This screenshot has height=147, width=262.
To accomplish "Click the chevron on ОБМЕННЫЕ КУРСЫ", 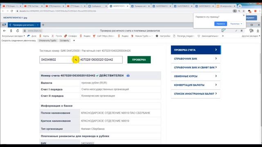I will [216, 76].
